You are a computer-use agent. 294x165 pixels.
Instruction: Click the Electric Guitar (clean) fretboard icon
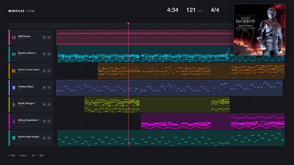coord(14,71)
